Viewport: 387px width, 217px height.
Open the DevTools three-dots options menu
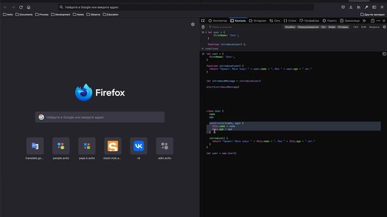coord(379,20)
